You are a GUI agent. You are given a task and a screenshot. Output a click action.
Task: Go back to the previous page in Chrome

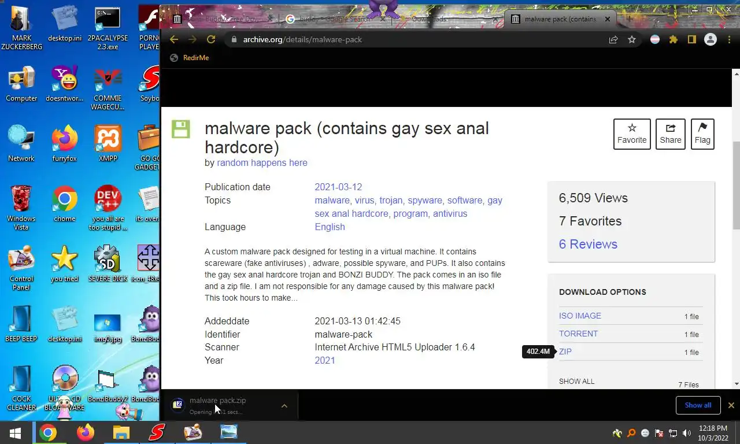tap(174, 39)
